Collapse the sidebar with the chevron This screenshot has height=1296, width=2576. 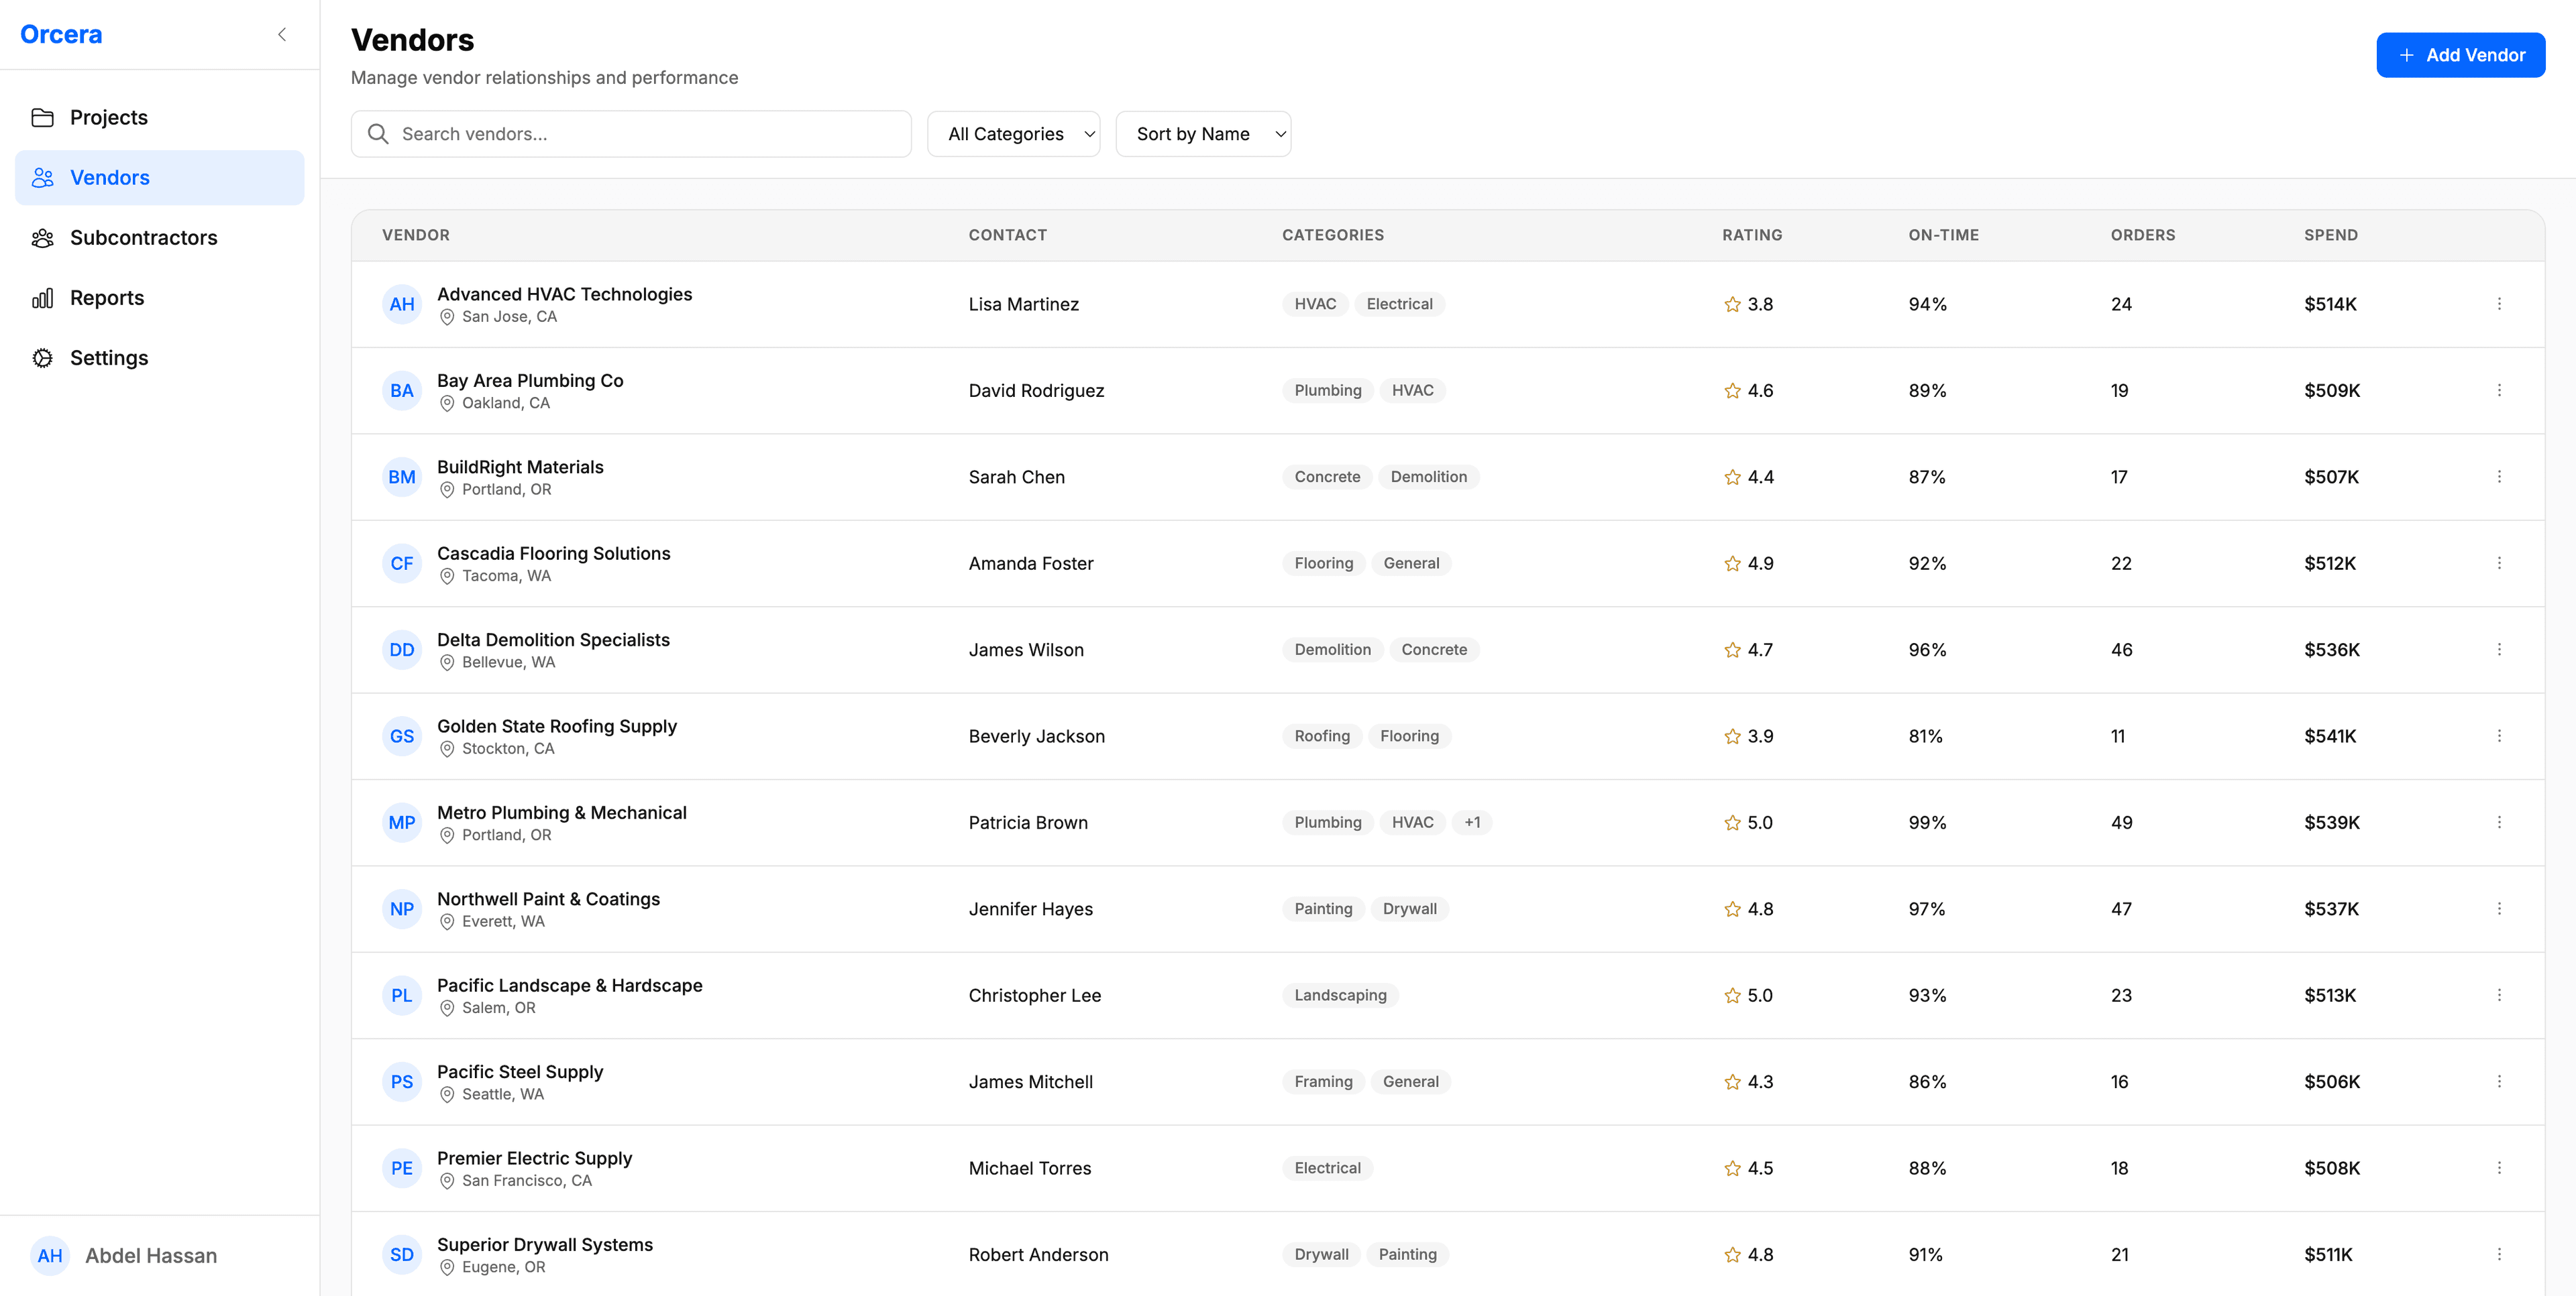point(281,33)
